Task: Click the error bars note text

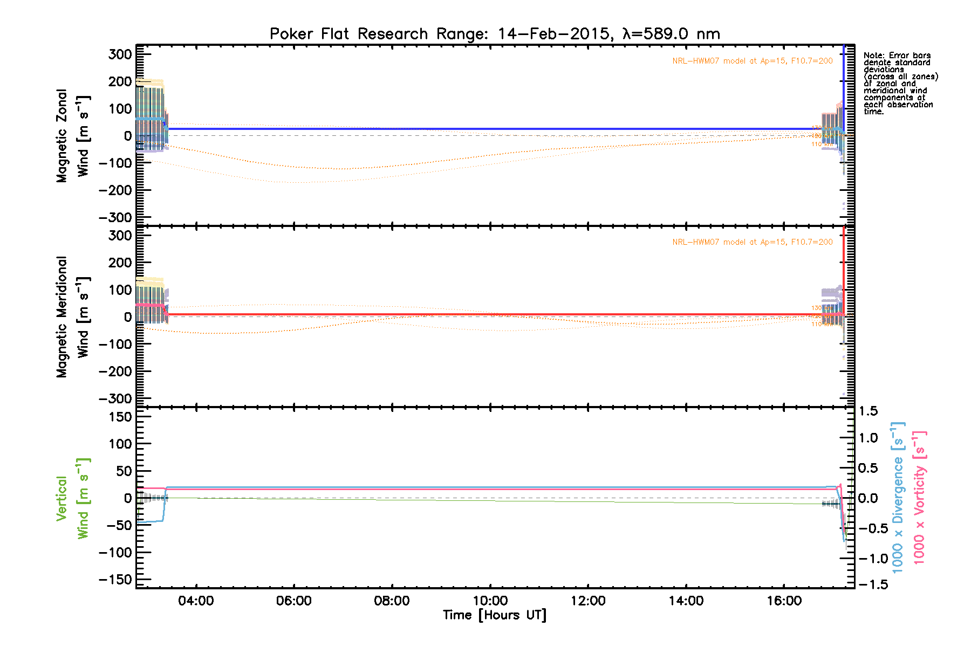Action: (x=900, y=84)
